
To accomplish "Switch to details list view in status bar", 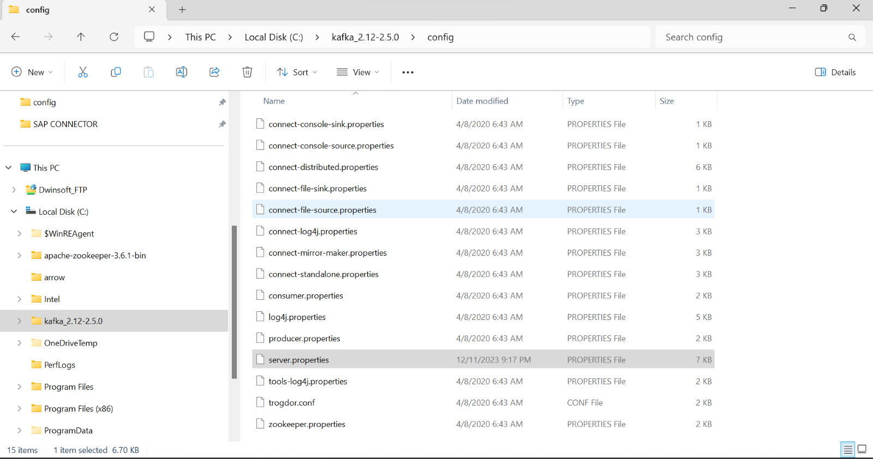I will [848, 449].
